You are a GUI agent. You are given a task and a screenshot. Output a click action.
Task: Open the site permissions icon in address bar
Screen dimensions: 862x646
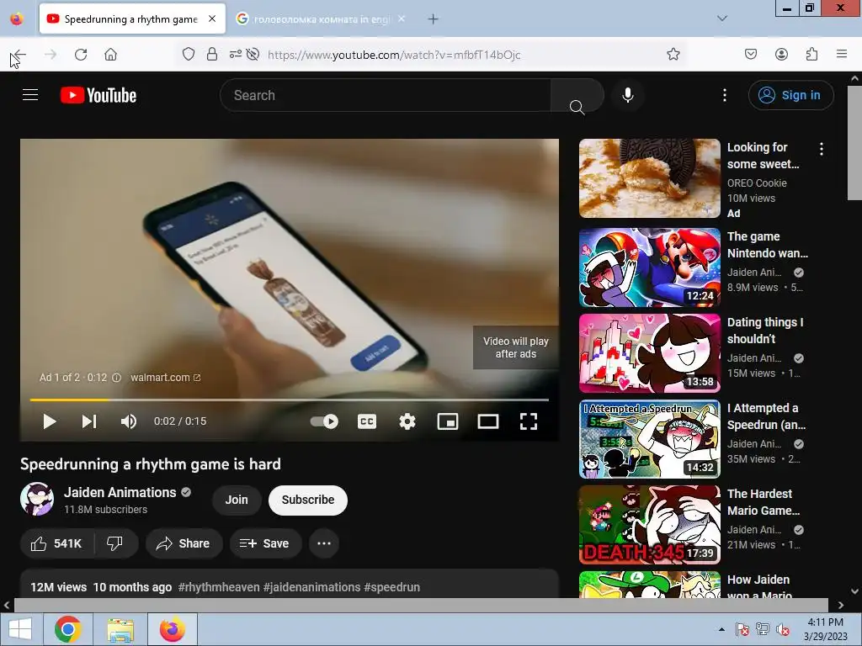[236, 54]
